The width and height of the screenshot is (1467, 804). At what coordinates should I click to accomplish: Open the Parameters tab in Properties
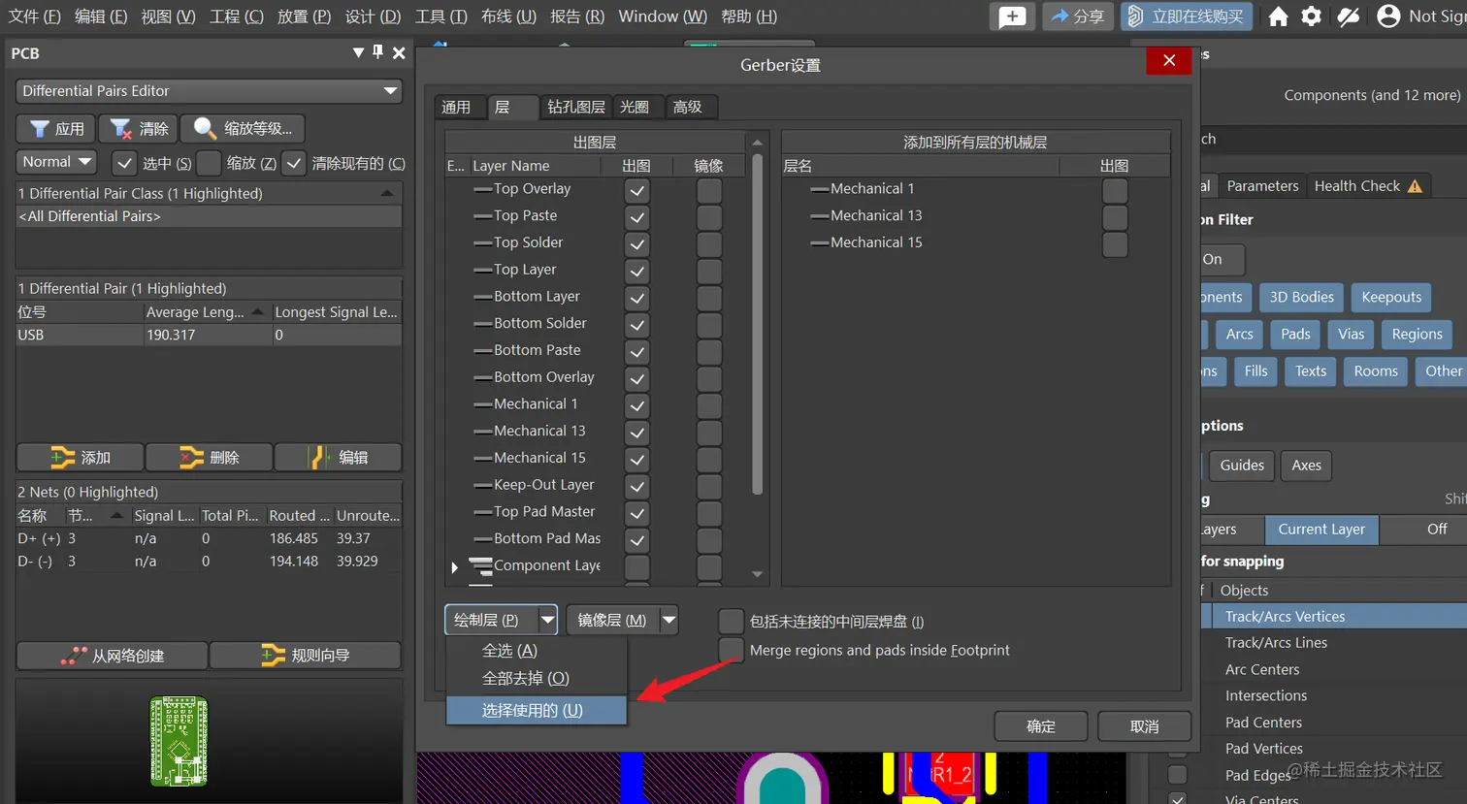pos(1262,186)
